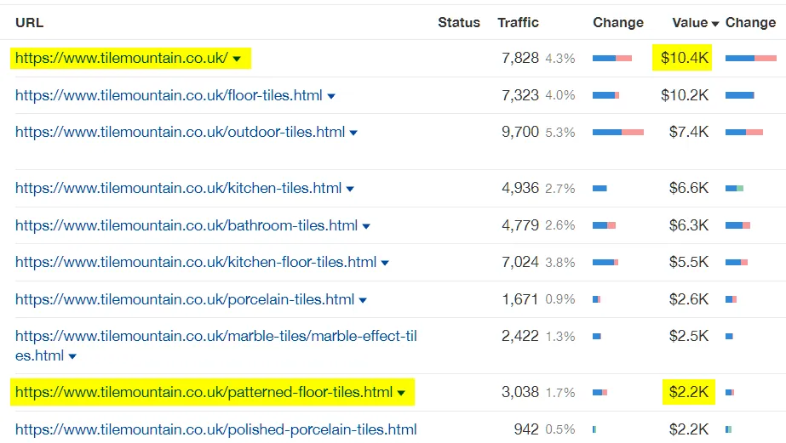786x443 pixels.
Task: Click the $6.6K value cell
Action: tap(689, 188)
